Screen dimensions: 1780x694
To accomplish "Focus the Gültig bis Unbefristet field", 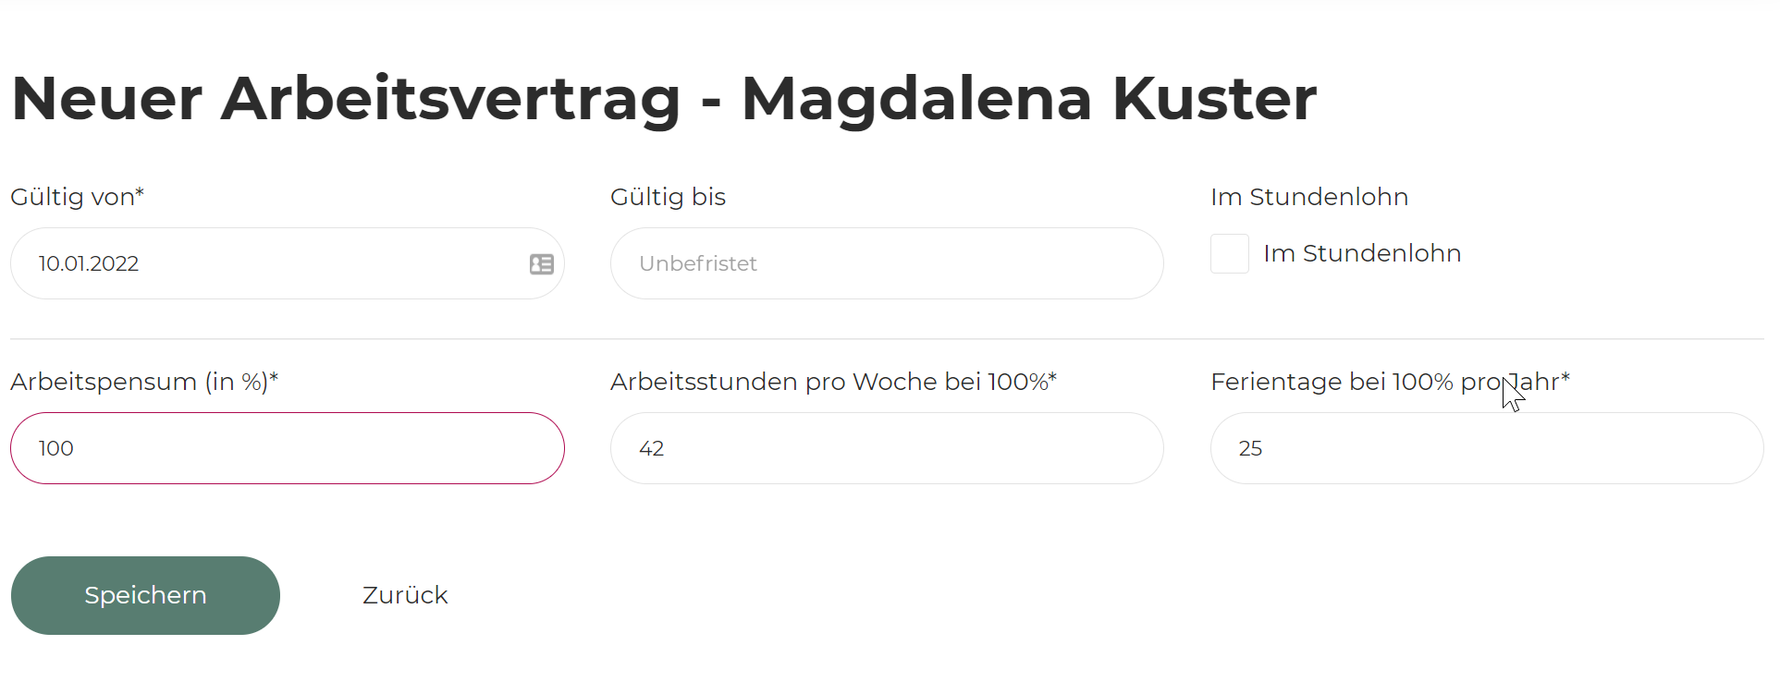I will pos(886,264).
